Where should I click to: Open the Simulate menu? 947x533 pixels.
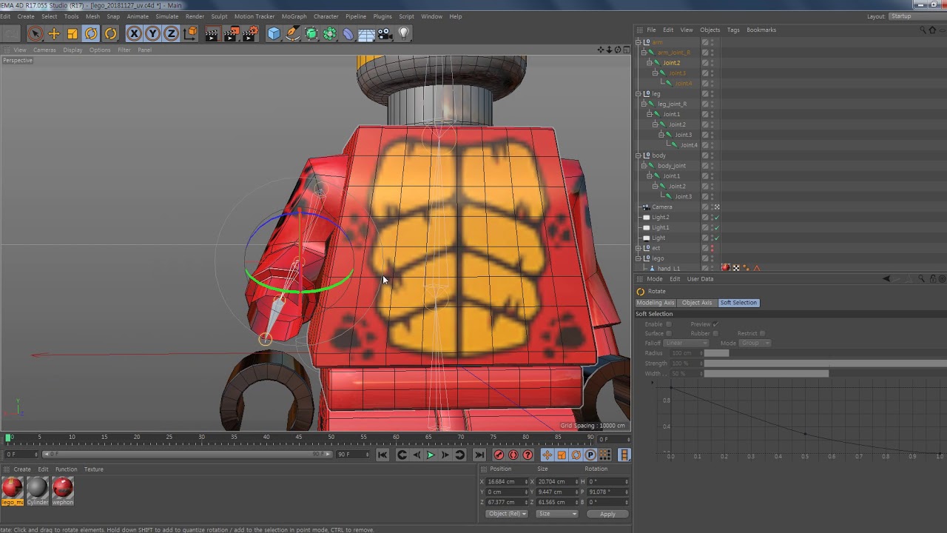coord(166,16)
